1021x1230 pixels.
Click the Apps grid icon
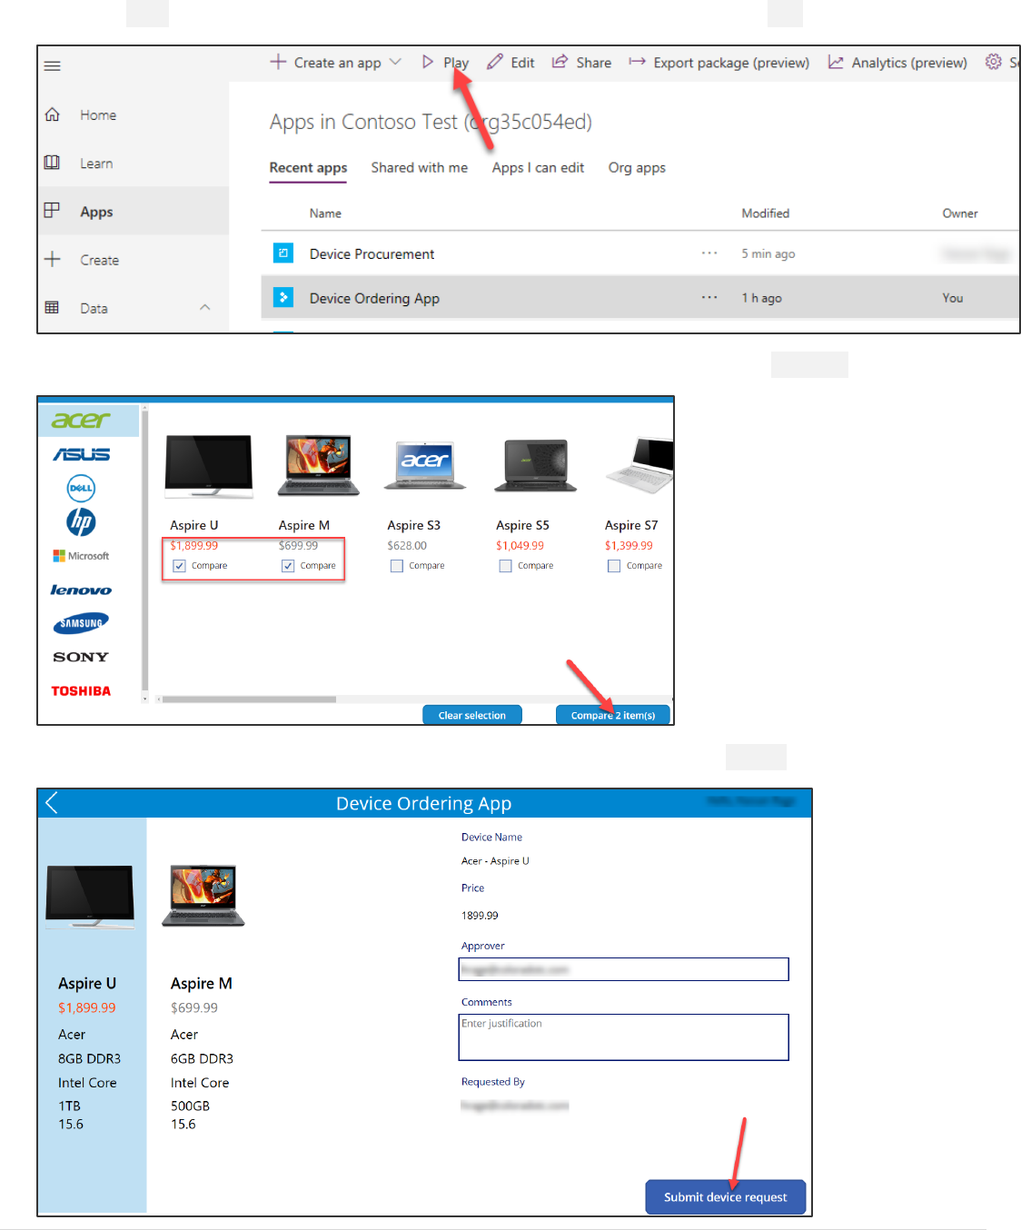53,211
